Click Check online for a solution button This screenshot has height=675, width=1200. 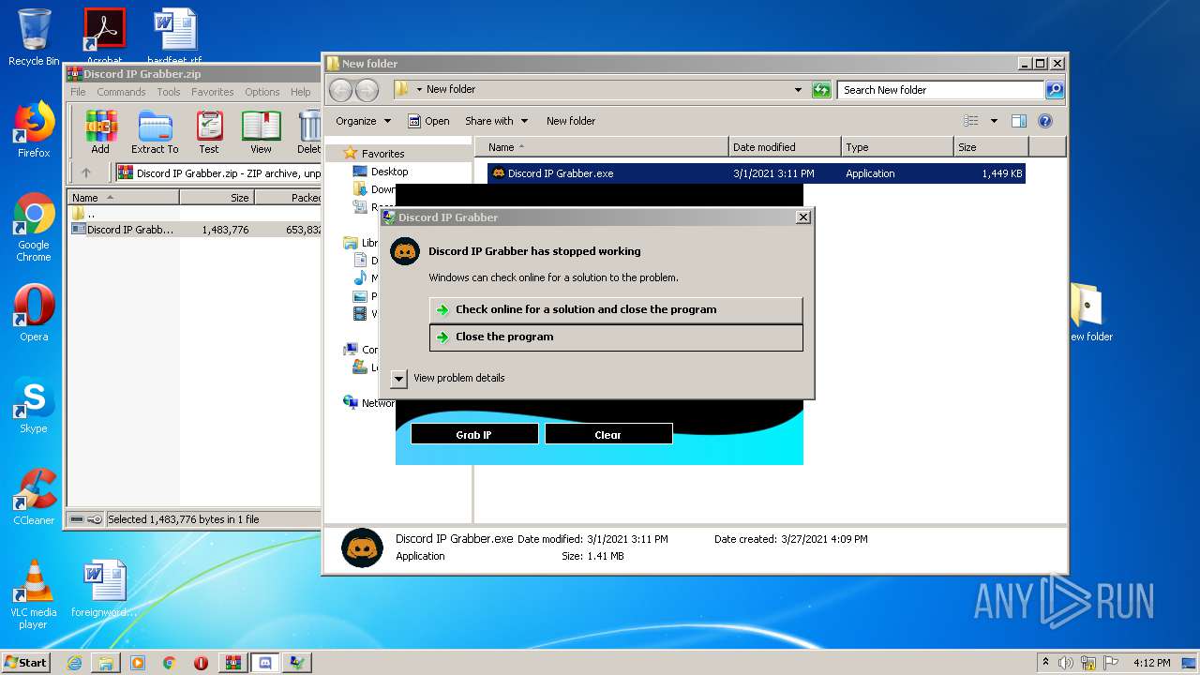tap(616, 309)
